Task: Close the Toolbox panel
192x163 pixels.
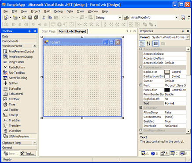Action: coord(35,31)
